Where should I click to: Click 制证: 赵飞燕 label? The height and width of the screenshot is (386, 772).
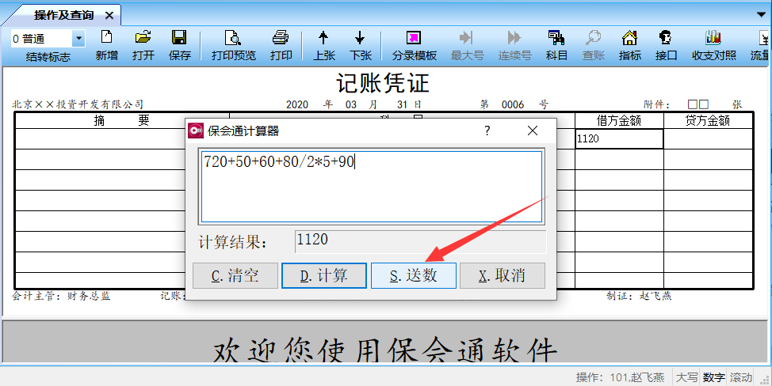click(639, 296)
